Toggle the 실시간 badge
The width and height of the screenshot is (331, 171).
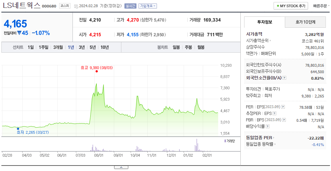[131, 6]
